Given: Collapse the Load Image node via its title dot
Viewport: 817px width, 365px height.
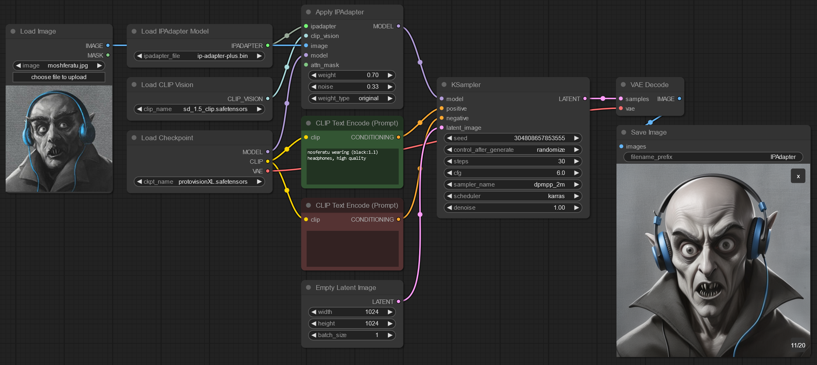Looking at the screenshot, I should [13, 31].
